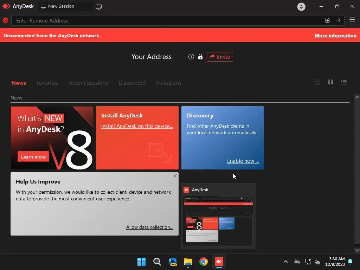Open Google Chrome from taskbar

pyautogui.click(x=204, y=262)
